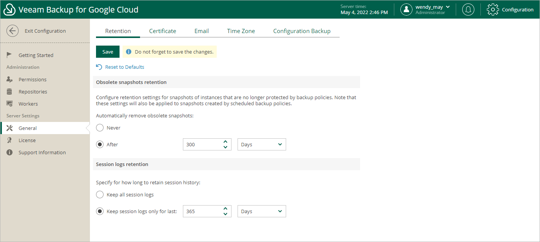Open notifications bell icon

[x=468, y=9]
